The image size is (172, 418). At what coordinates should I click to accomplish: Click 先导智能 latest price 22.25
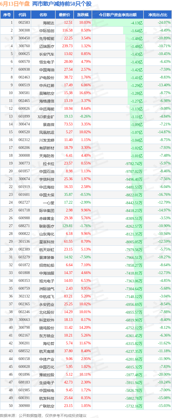(68, 38)
